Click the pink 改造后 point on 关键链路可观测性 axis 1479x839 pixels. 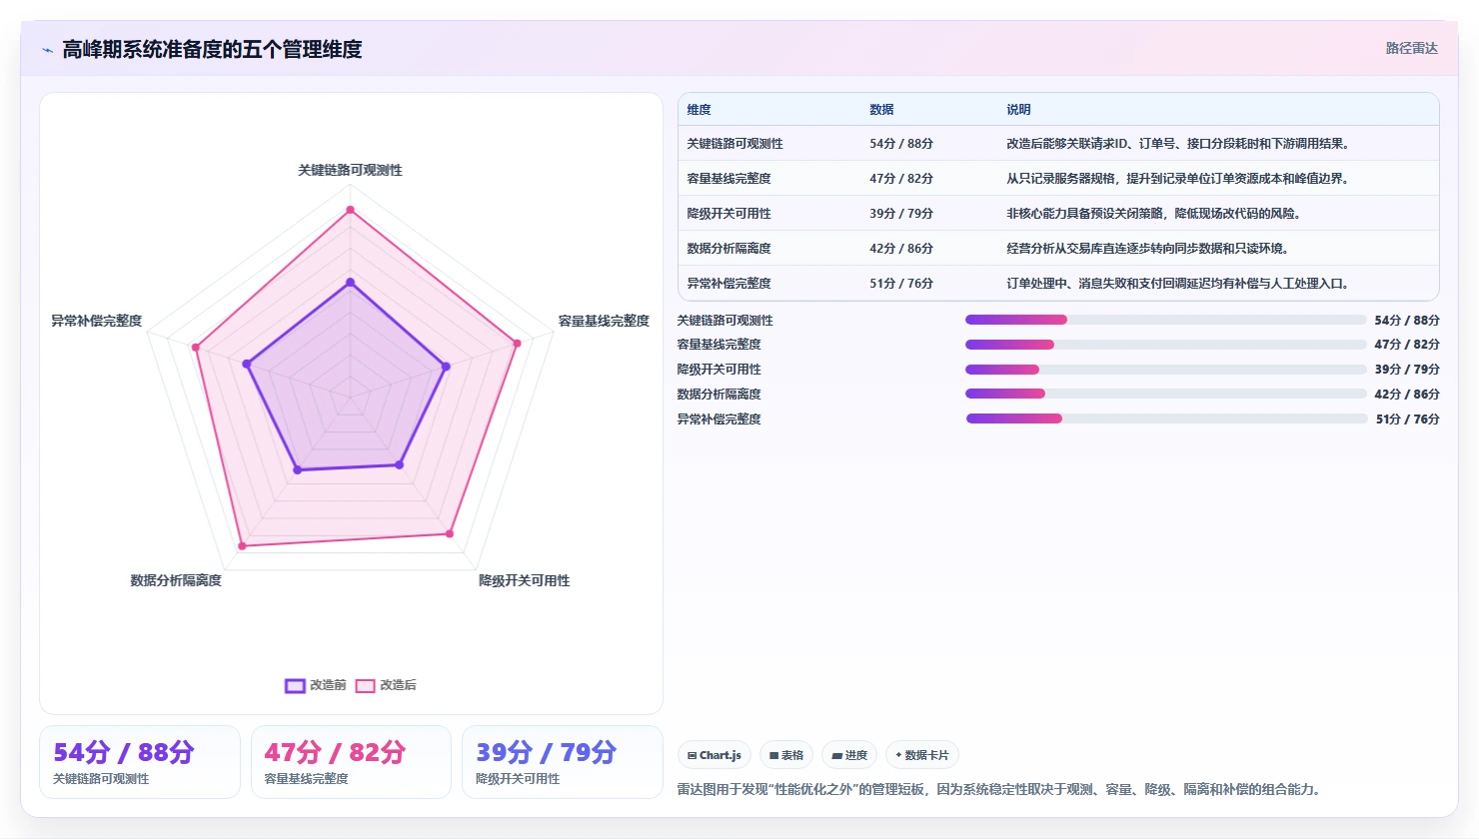coord(350,210)
